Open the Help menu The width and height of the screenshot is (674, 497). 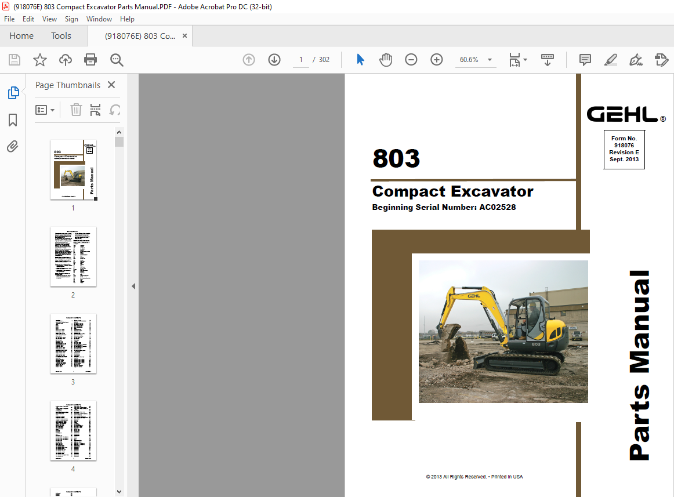[127, 19]
